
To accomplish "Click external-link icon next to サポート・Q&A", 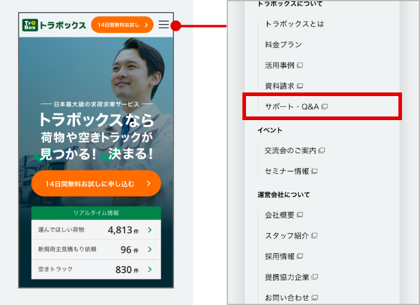I will [x=325, y=107].
